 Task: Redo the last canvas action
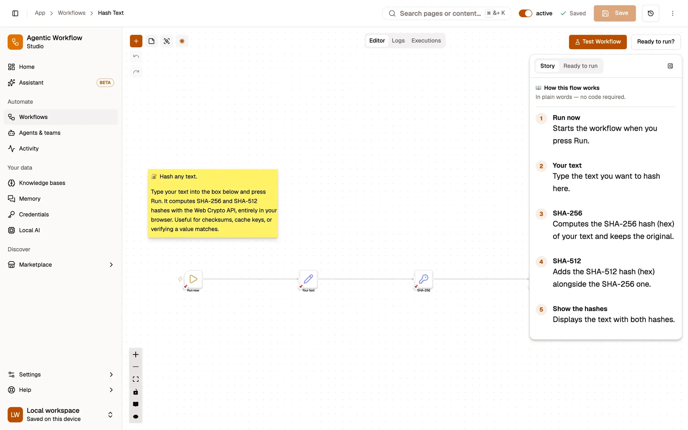pos(136,72)
